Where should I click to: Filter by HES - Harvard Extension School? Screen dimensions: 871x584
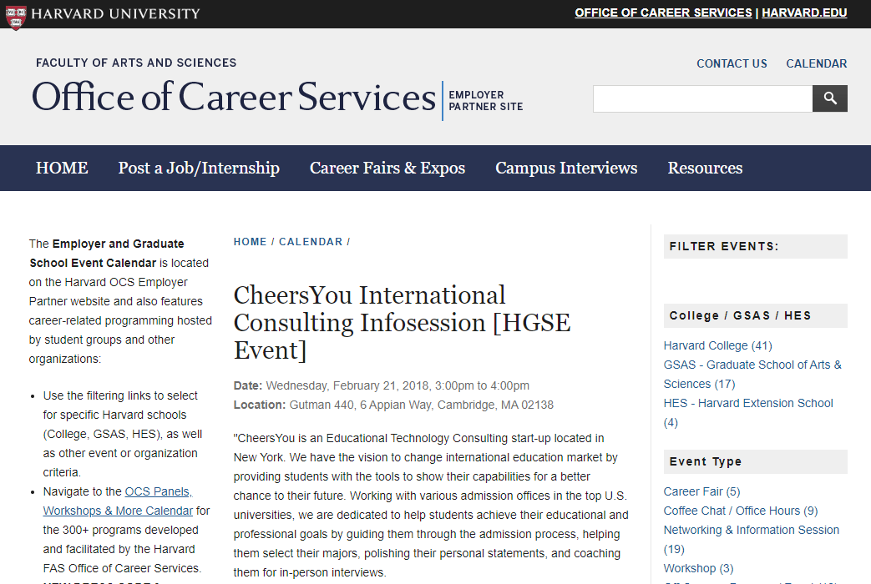(x=748, y=412)
